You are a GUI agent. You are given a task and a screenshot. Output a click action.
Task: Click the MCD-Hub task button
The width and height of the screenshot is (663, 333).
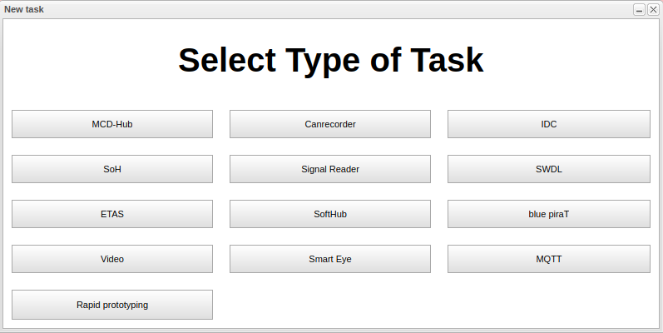[x=112, y=124]
